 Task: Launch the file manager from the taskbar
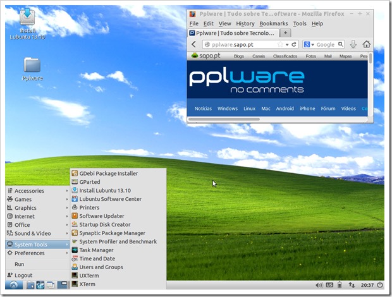(30, 285)
